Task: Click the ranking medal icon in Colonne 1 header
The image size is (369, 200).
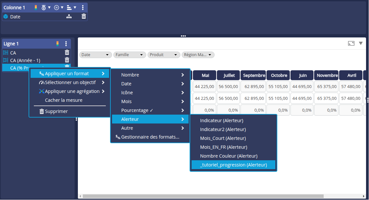Action: [44, 7]
